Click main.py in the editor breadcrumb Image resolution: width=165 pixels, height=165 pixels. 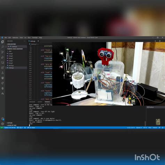pos(33,44)
